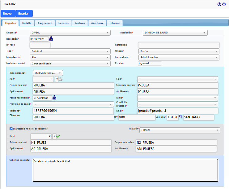The height and width of the screenshot is (189, 229).
Task: Click the Fecha nacimiento date field
Action: (42, 98)
